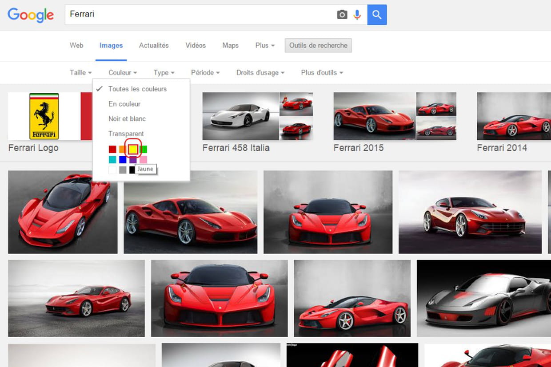The image size is (551, 367).
Task: Open search by image camera icon
Action: [x=342, y=15]
